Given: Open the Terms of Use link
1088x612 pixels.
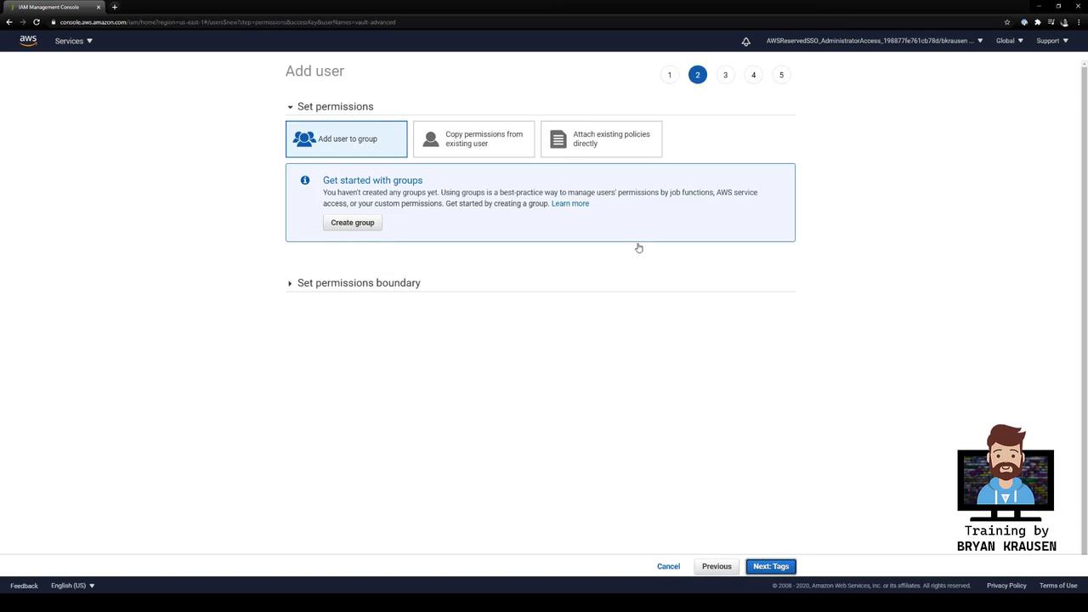Looking at the screenshot, I should (x=1058, y=586).
